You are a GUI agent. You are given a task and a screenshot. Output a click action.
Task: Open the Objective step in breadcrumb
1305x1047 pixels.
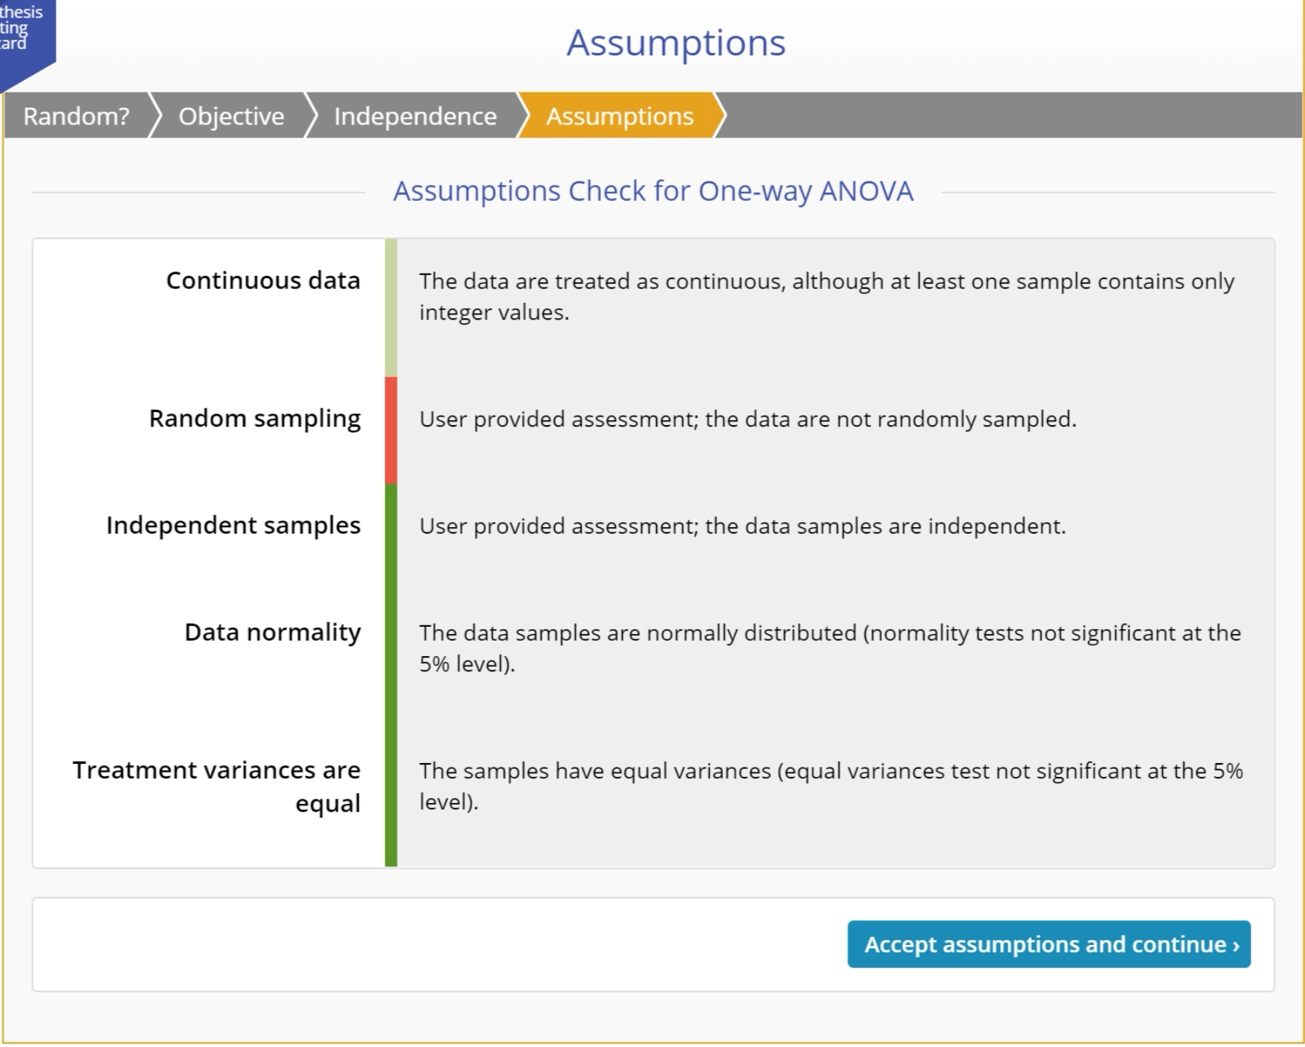[x=232, y=116]
